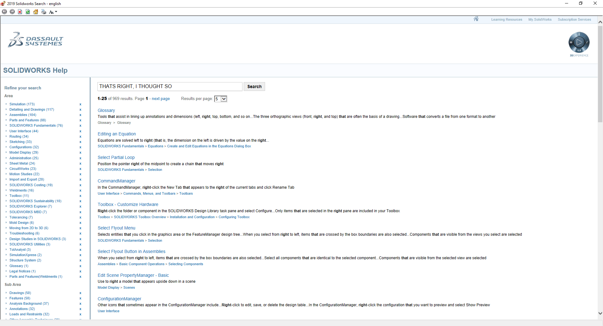Open the Results per page dropdown
The width and height of the screenshot is (603, 326).
pyautogui.click(x=220, y=99)
